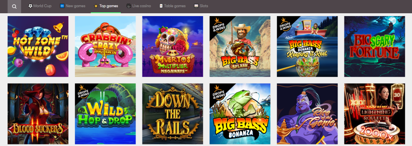Click the Table games card icon
The width and height of the screenshot is (412, 146).
click(161, 6)
